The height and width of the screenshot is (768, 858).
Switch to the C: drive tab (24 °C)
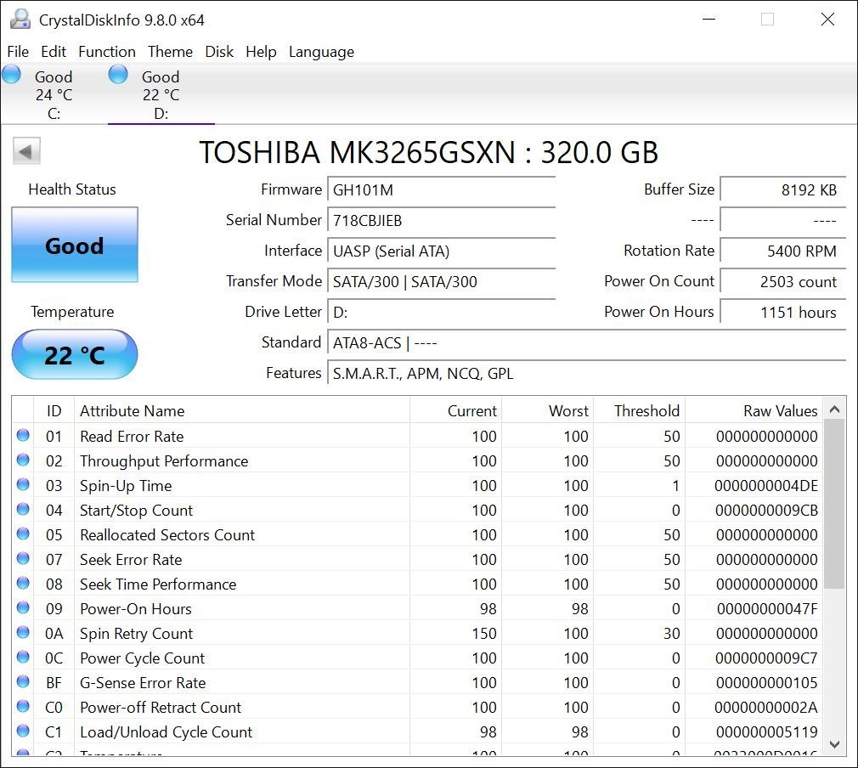click(54, 94)
